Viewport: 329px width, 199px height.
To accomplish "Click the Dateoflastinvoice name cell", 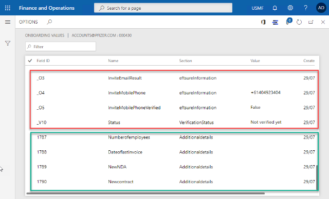I will (125, 152).
